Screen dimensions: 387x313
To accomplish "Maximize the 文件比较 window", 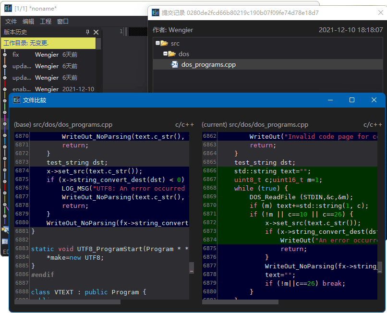I will (352, 100).
